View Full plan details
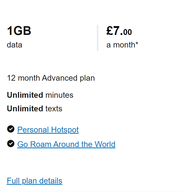The image size is (194, 192). point(35,181)
